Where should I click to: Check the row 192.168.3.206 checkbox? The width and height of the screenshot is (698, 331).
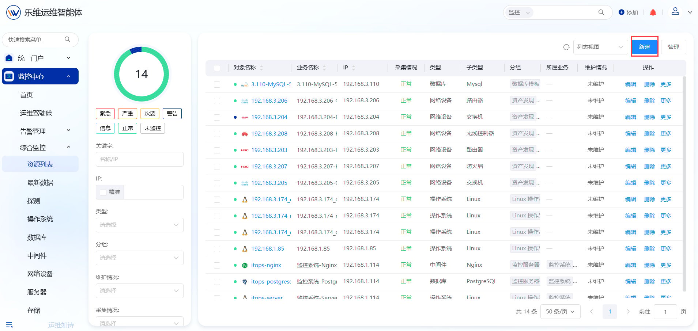[217, 101]
